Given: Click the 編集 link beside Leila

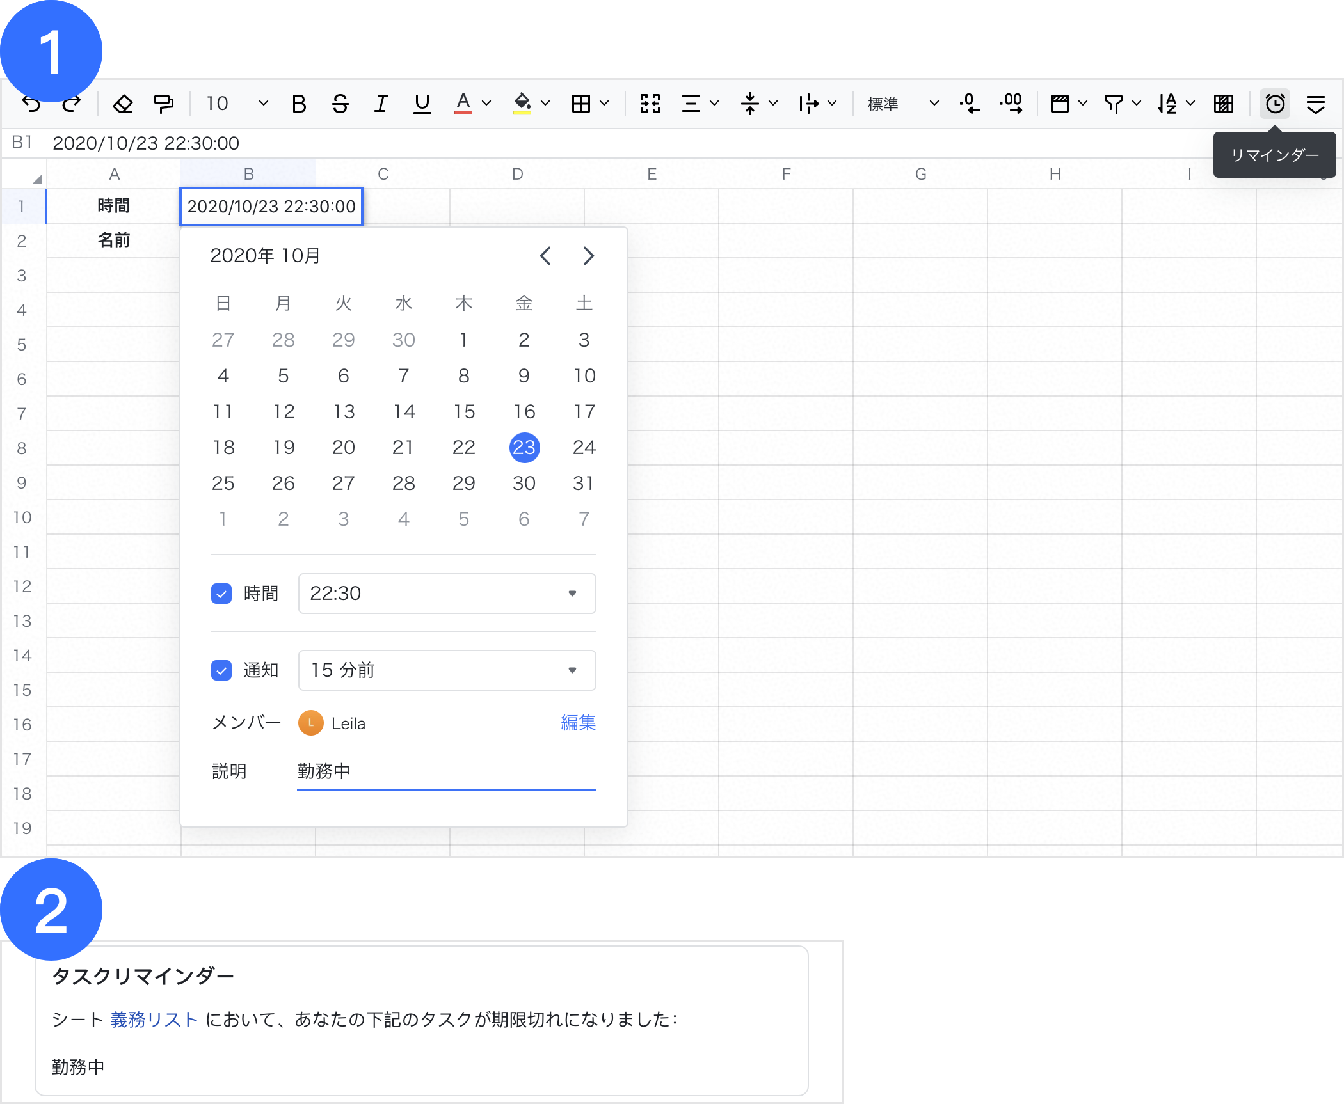Looking at the screenshot, I should tap(578, 723).
